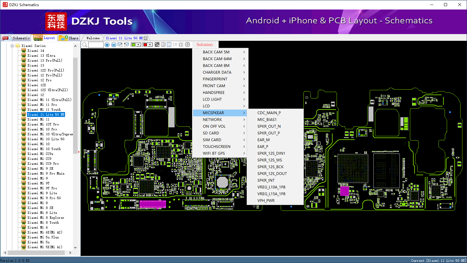467x263 pixels.
Task: Select Xiaomi 13 Ultra in the tree
Action: click(41, 56)
